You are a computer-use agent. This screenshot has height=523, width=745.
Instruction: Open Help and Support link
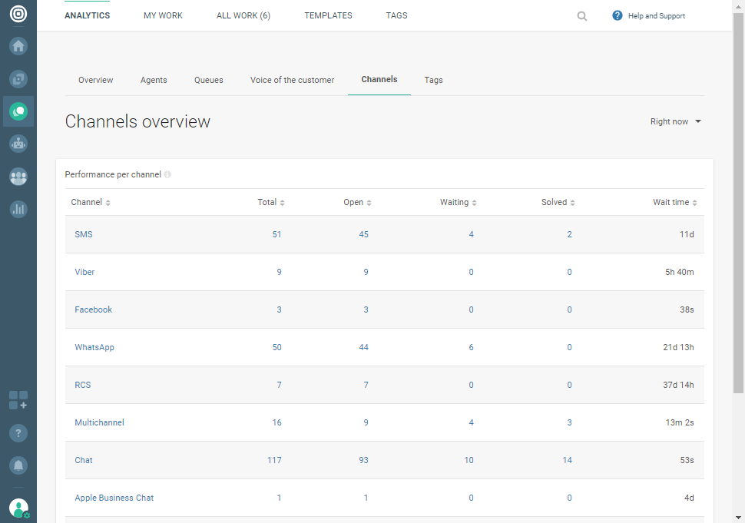649,16
